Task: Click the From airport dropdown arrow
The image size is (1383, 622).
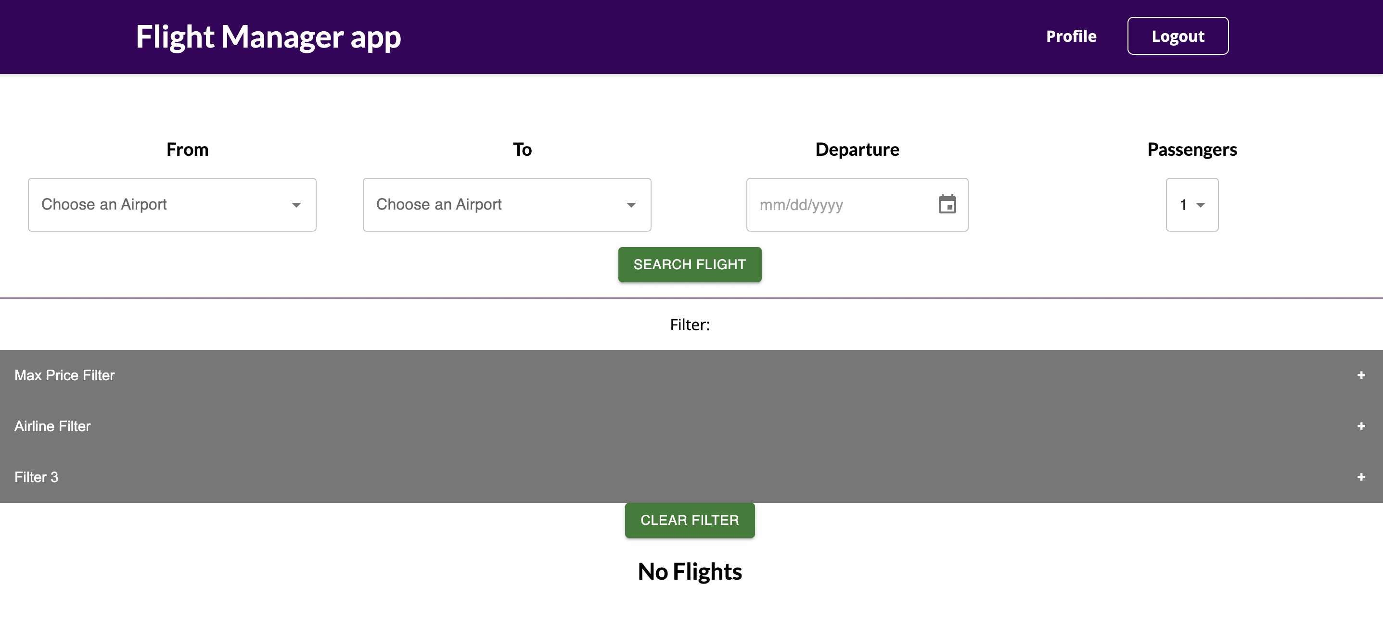Action: [296, 205]
